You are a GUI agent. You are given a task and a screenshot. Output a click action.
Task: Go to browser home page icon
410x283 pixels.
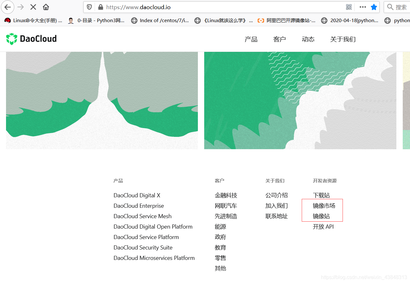46,7
